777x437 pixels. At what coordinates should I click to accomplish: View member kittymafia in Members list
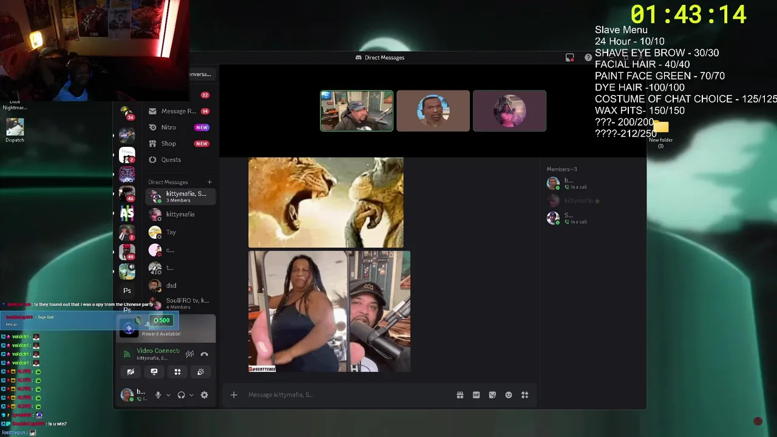pyautogui.click(x=591, y=201)
